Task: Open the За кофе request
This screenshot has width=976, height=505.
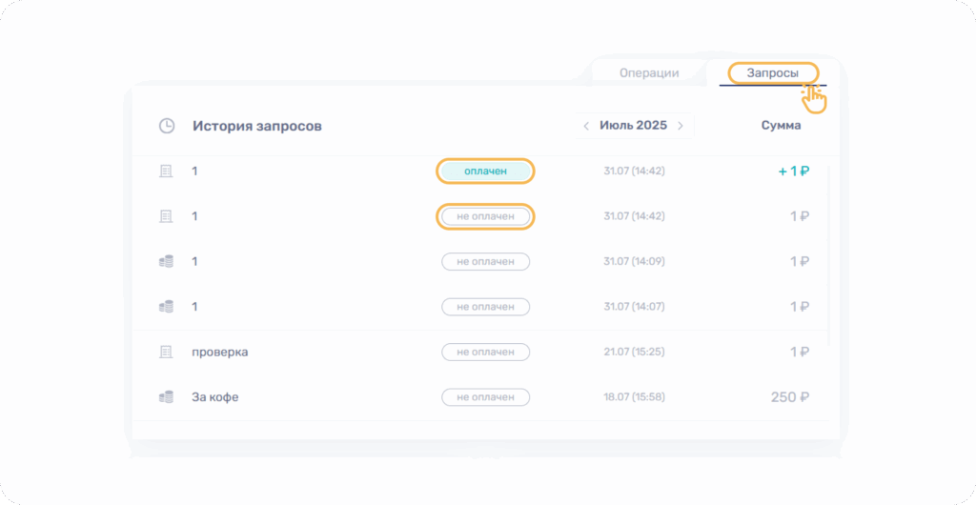Action: (215, 396)
